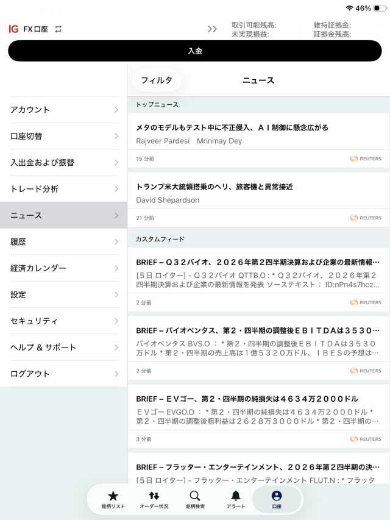Click Reuters logo on the 19 分前 article

[x=366, y=159]
